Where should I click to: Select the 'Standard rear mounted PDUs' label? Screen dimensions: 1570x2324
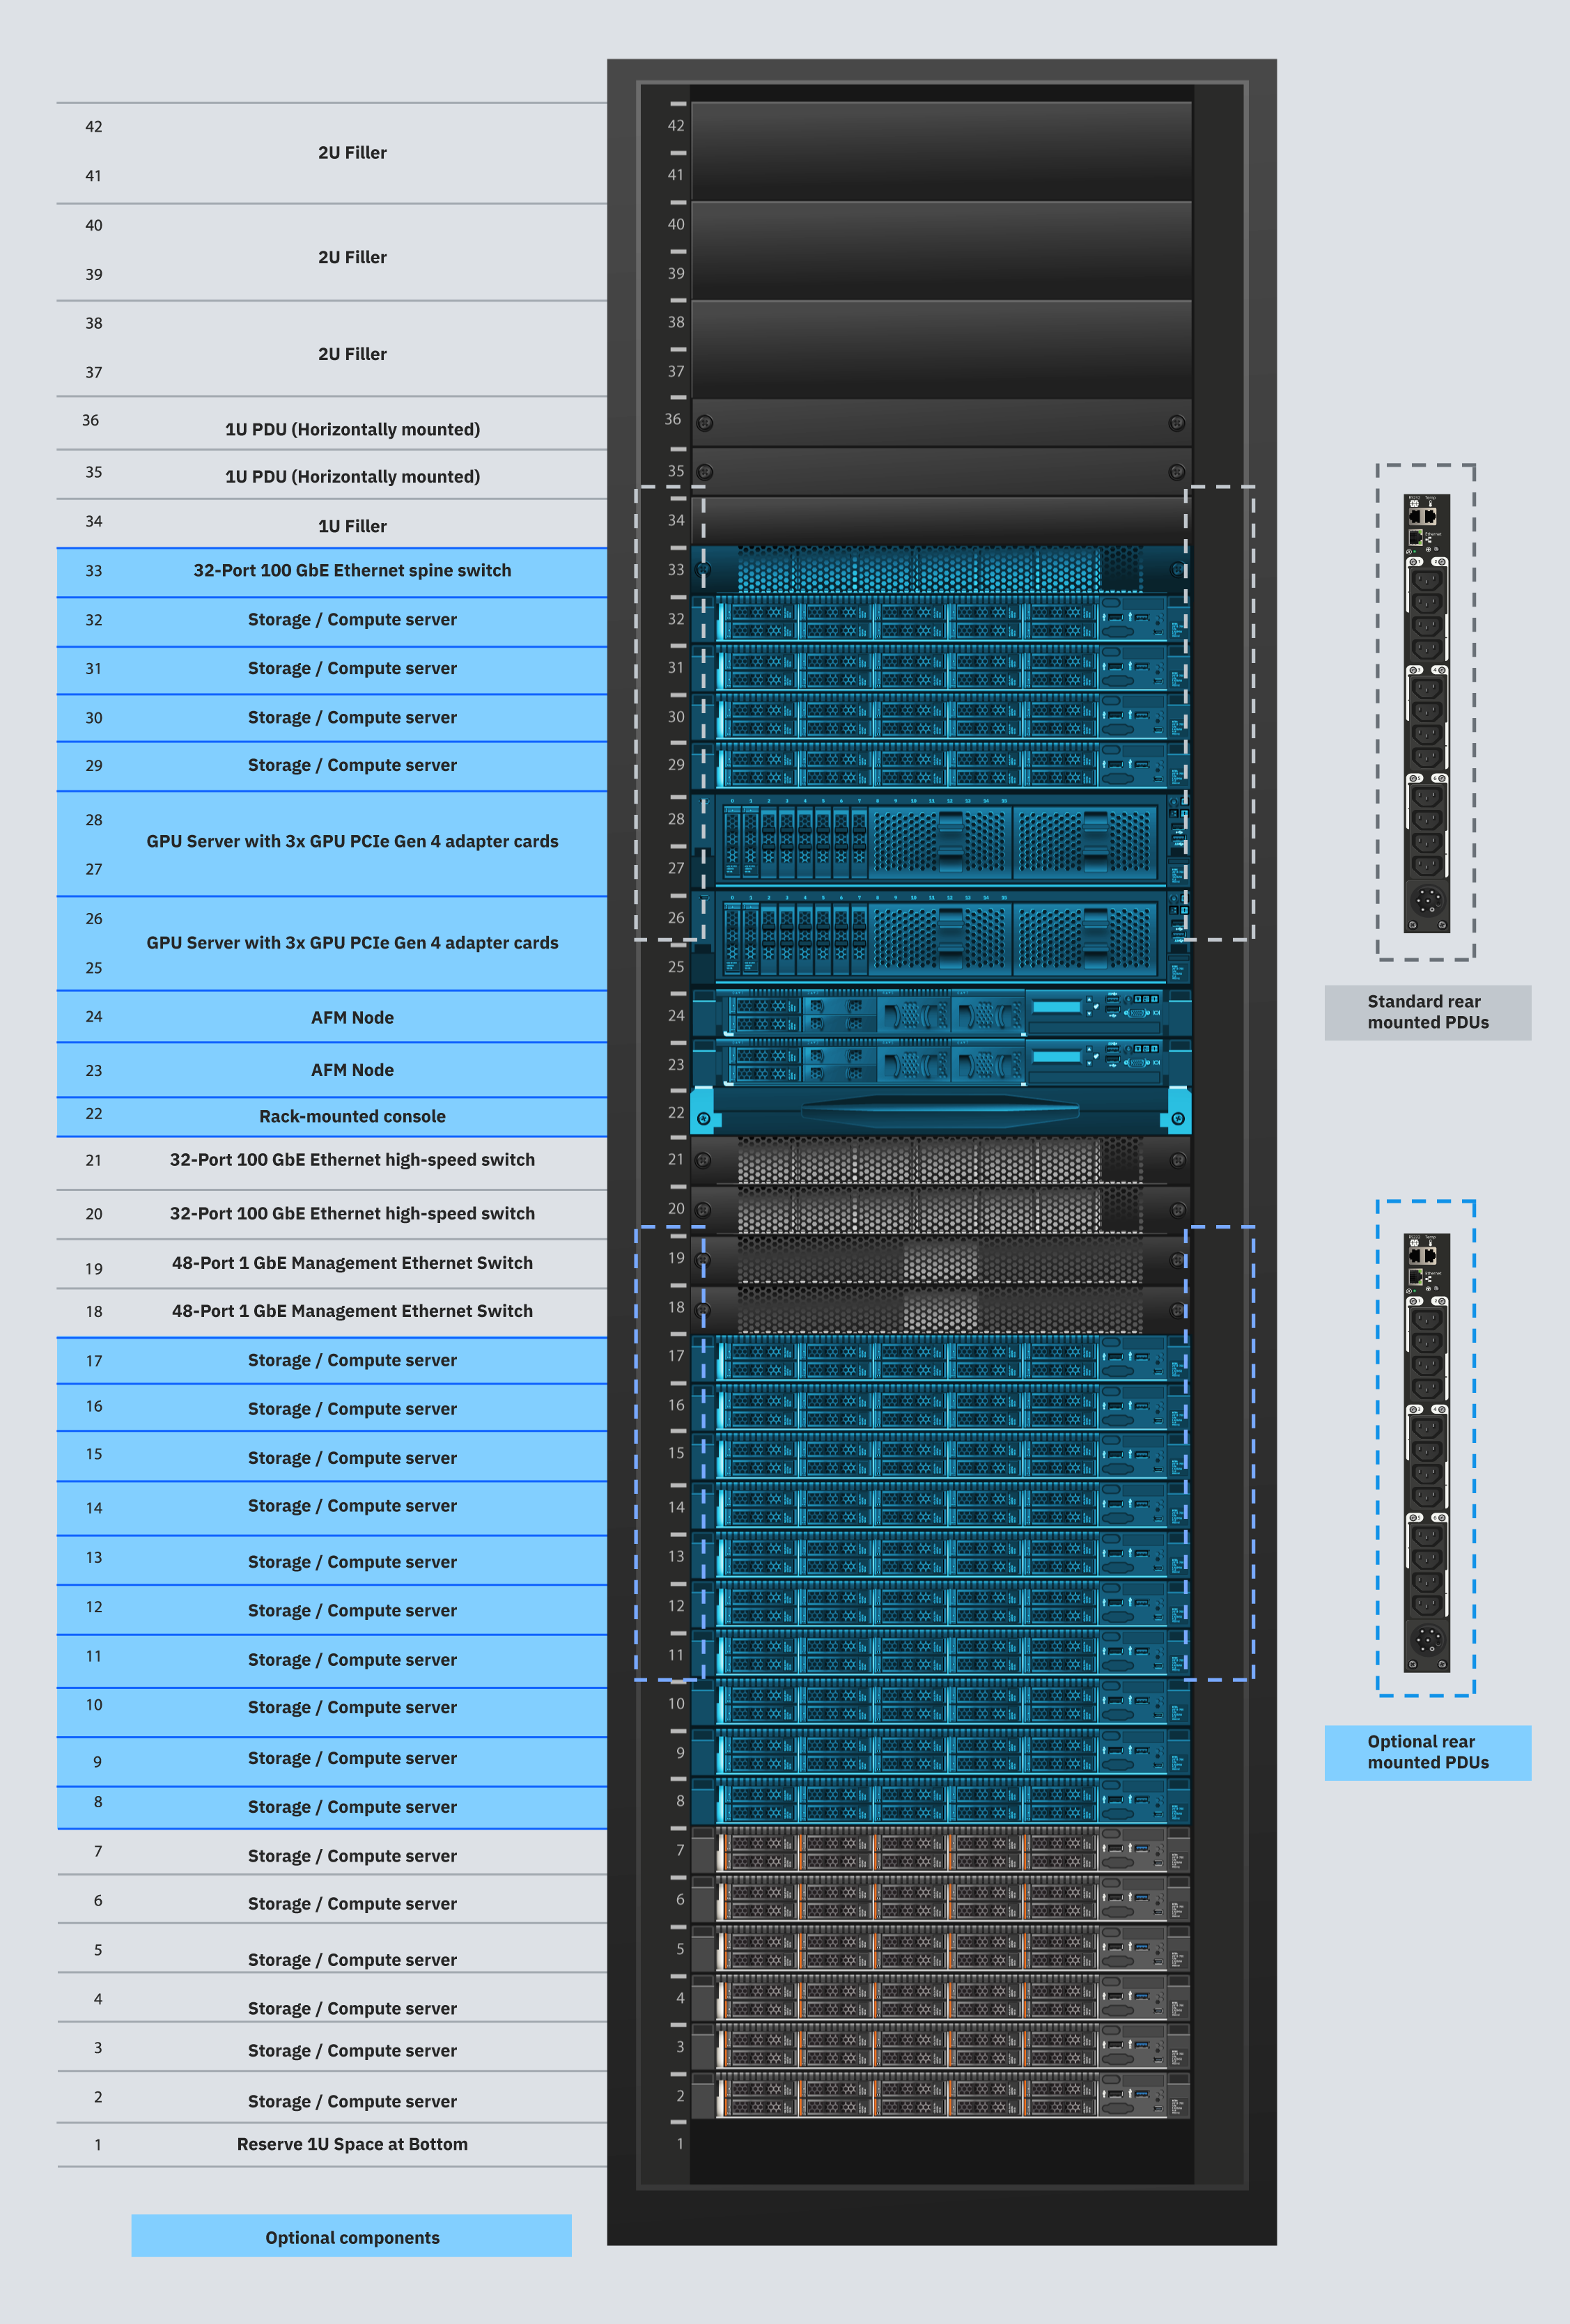(x=1427, y=1012)
